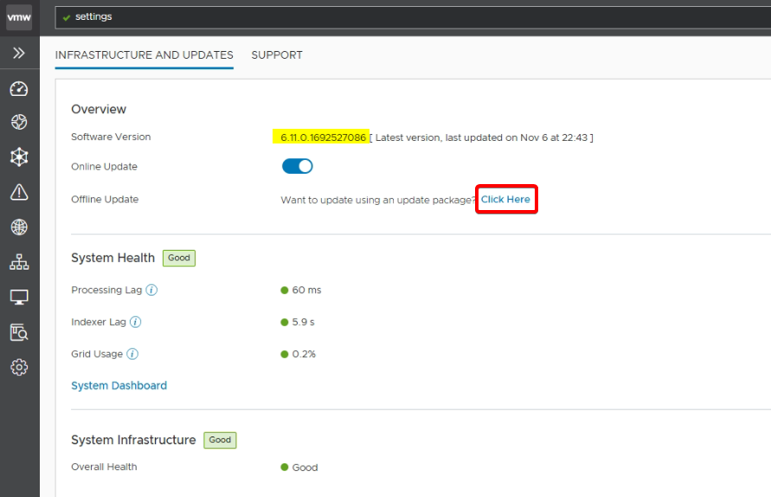Viewport: 771px width, 497px height.
Task: Open the hierarchy tree icon in sidebar
Action: coord(19,263)
